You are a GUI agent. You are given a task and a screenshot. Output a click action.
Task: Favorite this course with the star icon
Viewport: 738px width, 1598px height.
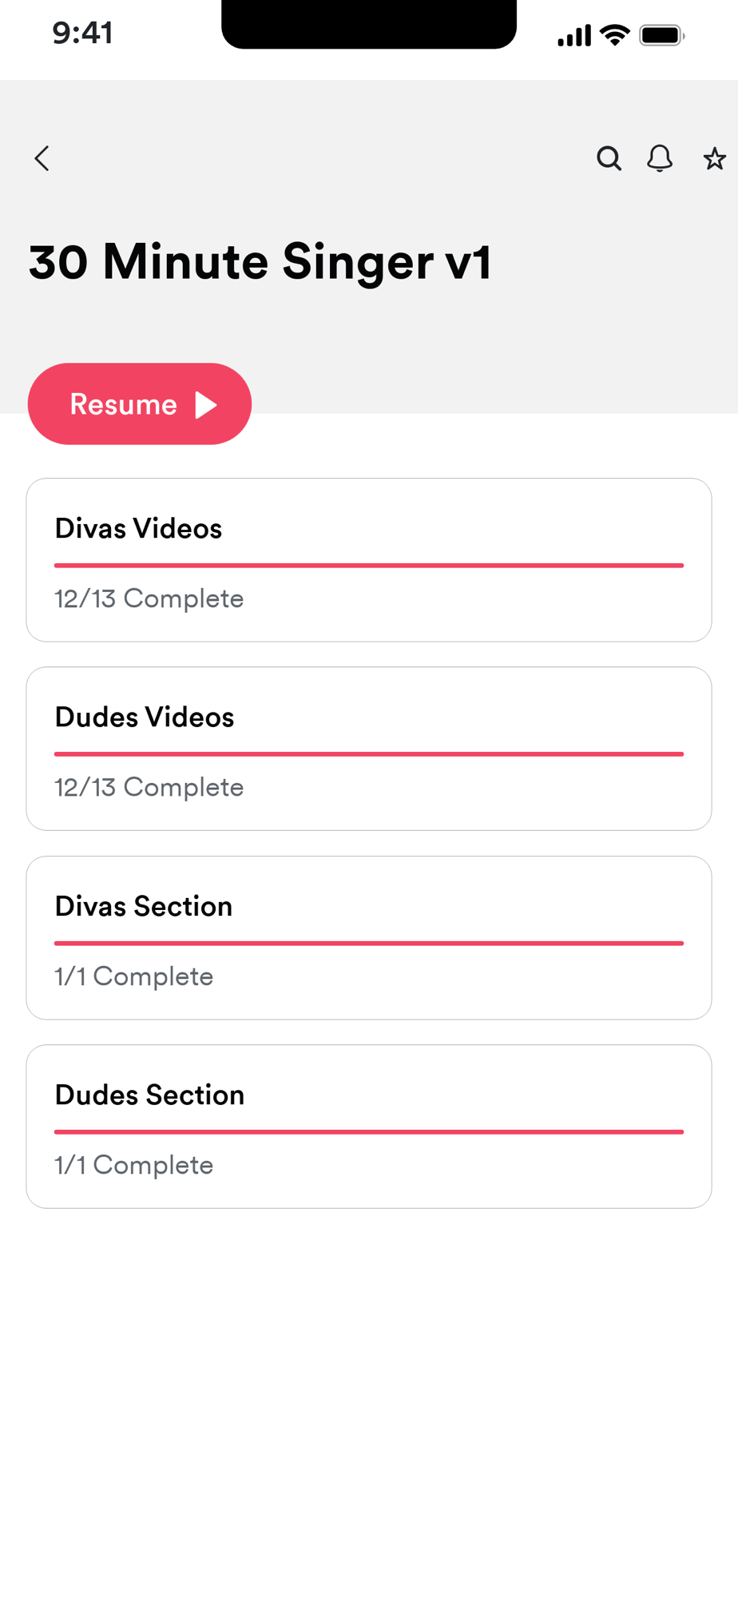714,159
